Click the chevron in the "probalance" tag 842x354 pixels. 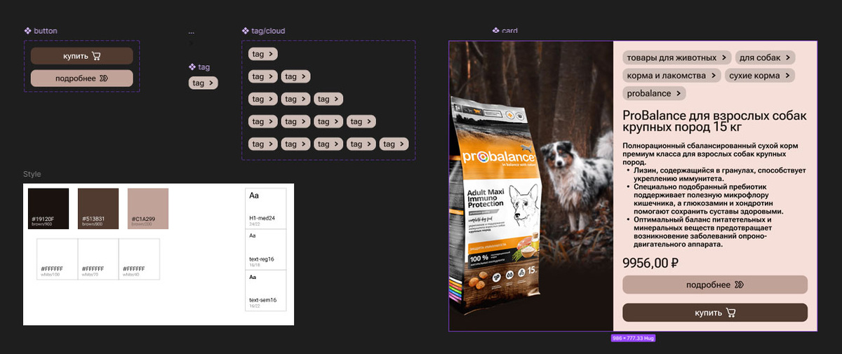678,93
